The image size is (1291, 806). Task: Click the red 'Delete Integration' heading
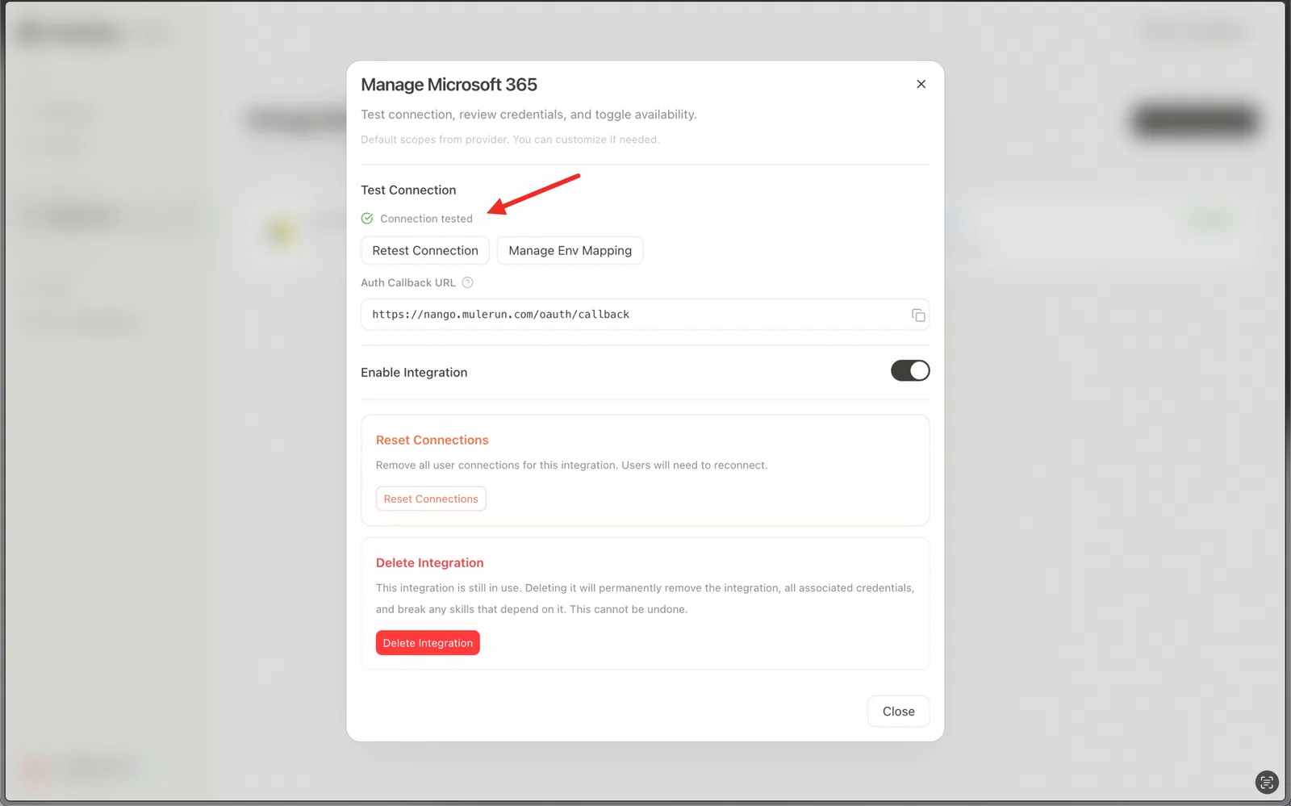[x=430, y=562]
